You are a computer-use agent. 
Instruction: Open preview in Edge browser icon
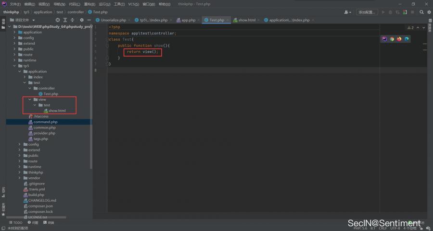pyautogui.click(x=407, y=39)
